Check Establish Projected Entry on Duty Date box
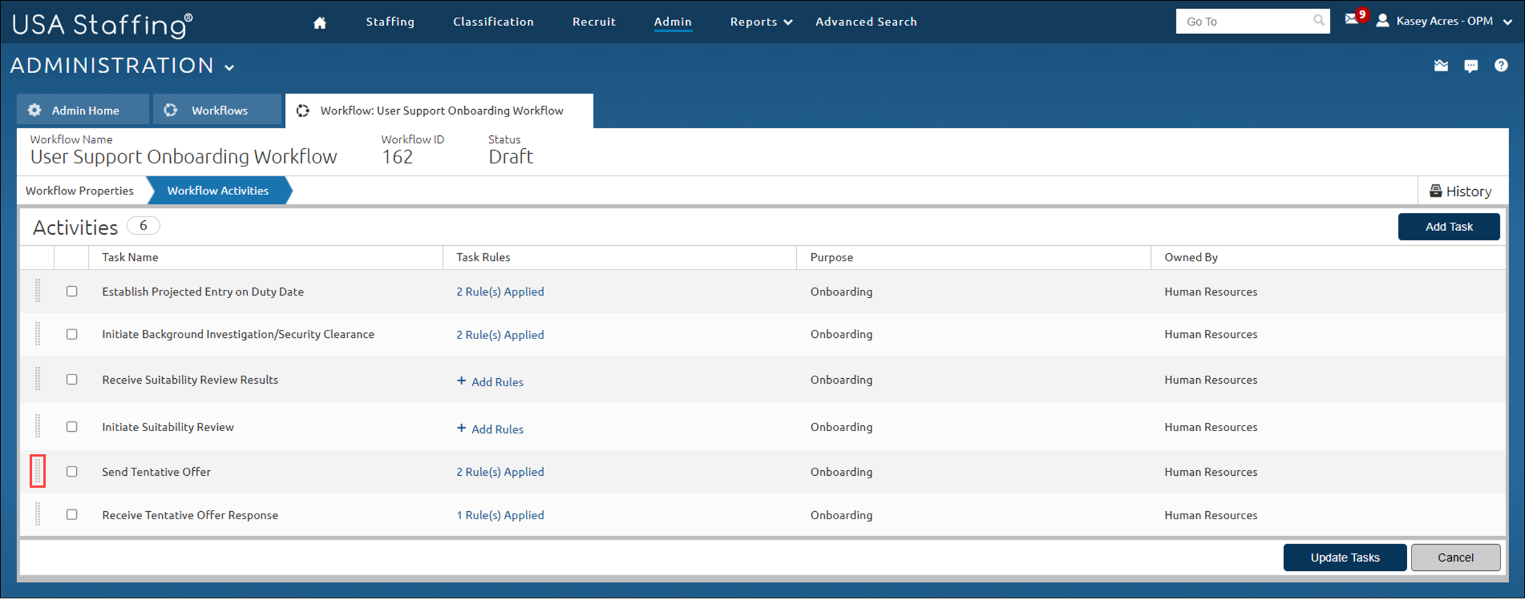This screenshot has width=1525, height=599. [72, 292]
